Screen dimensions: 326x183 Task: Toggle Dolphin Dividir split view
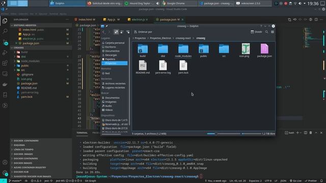point(256,32)
